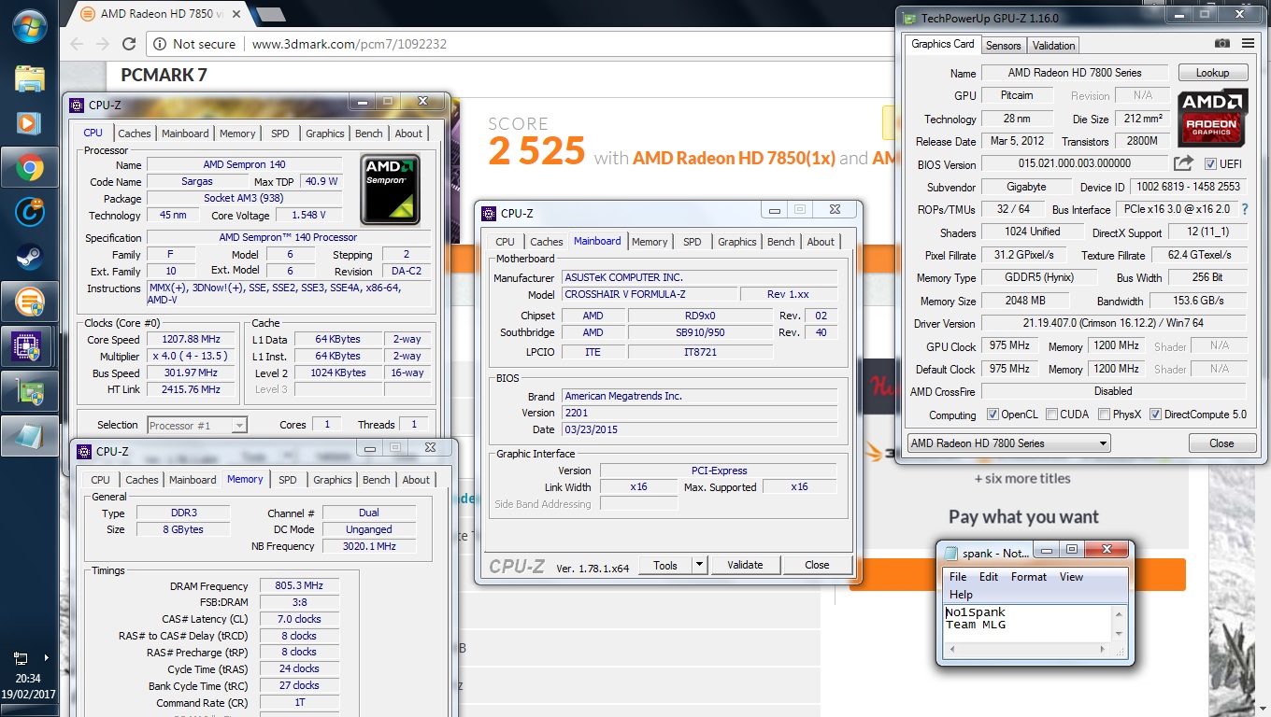Click the 1207.88 MHz core speed value

coord(193,339)
